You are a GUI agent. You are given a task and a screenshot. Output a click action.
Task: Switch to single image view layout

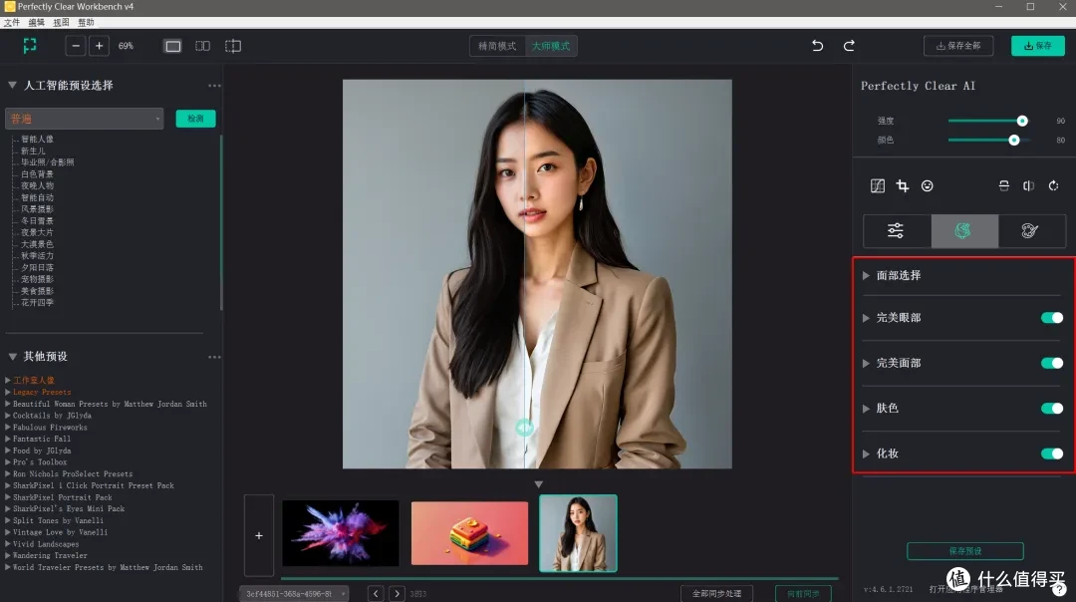pyautogui.click(x=173, y=46)
